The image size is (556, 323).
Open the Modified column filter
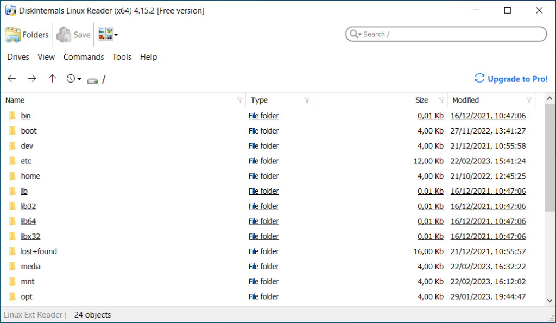(529, 100)
